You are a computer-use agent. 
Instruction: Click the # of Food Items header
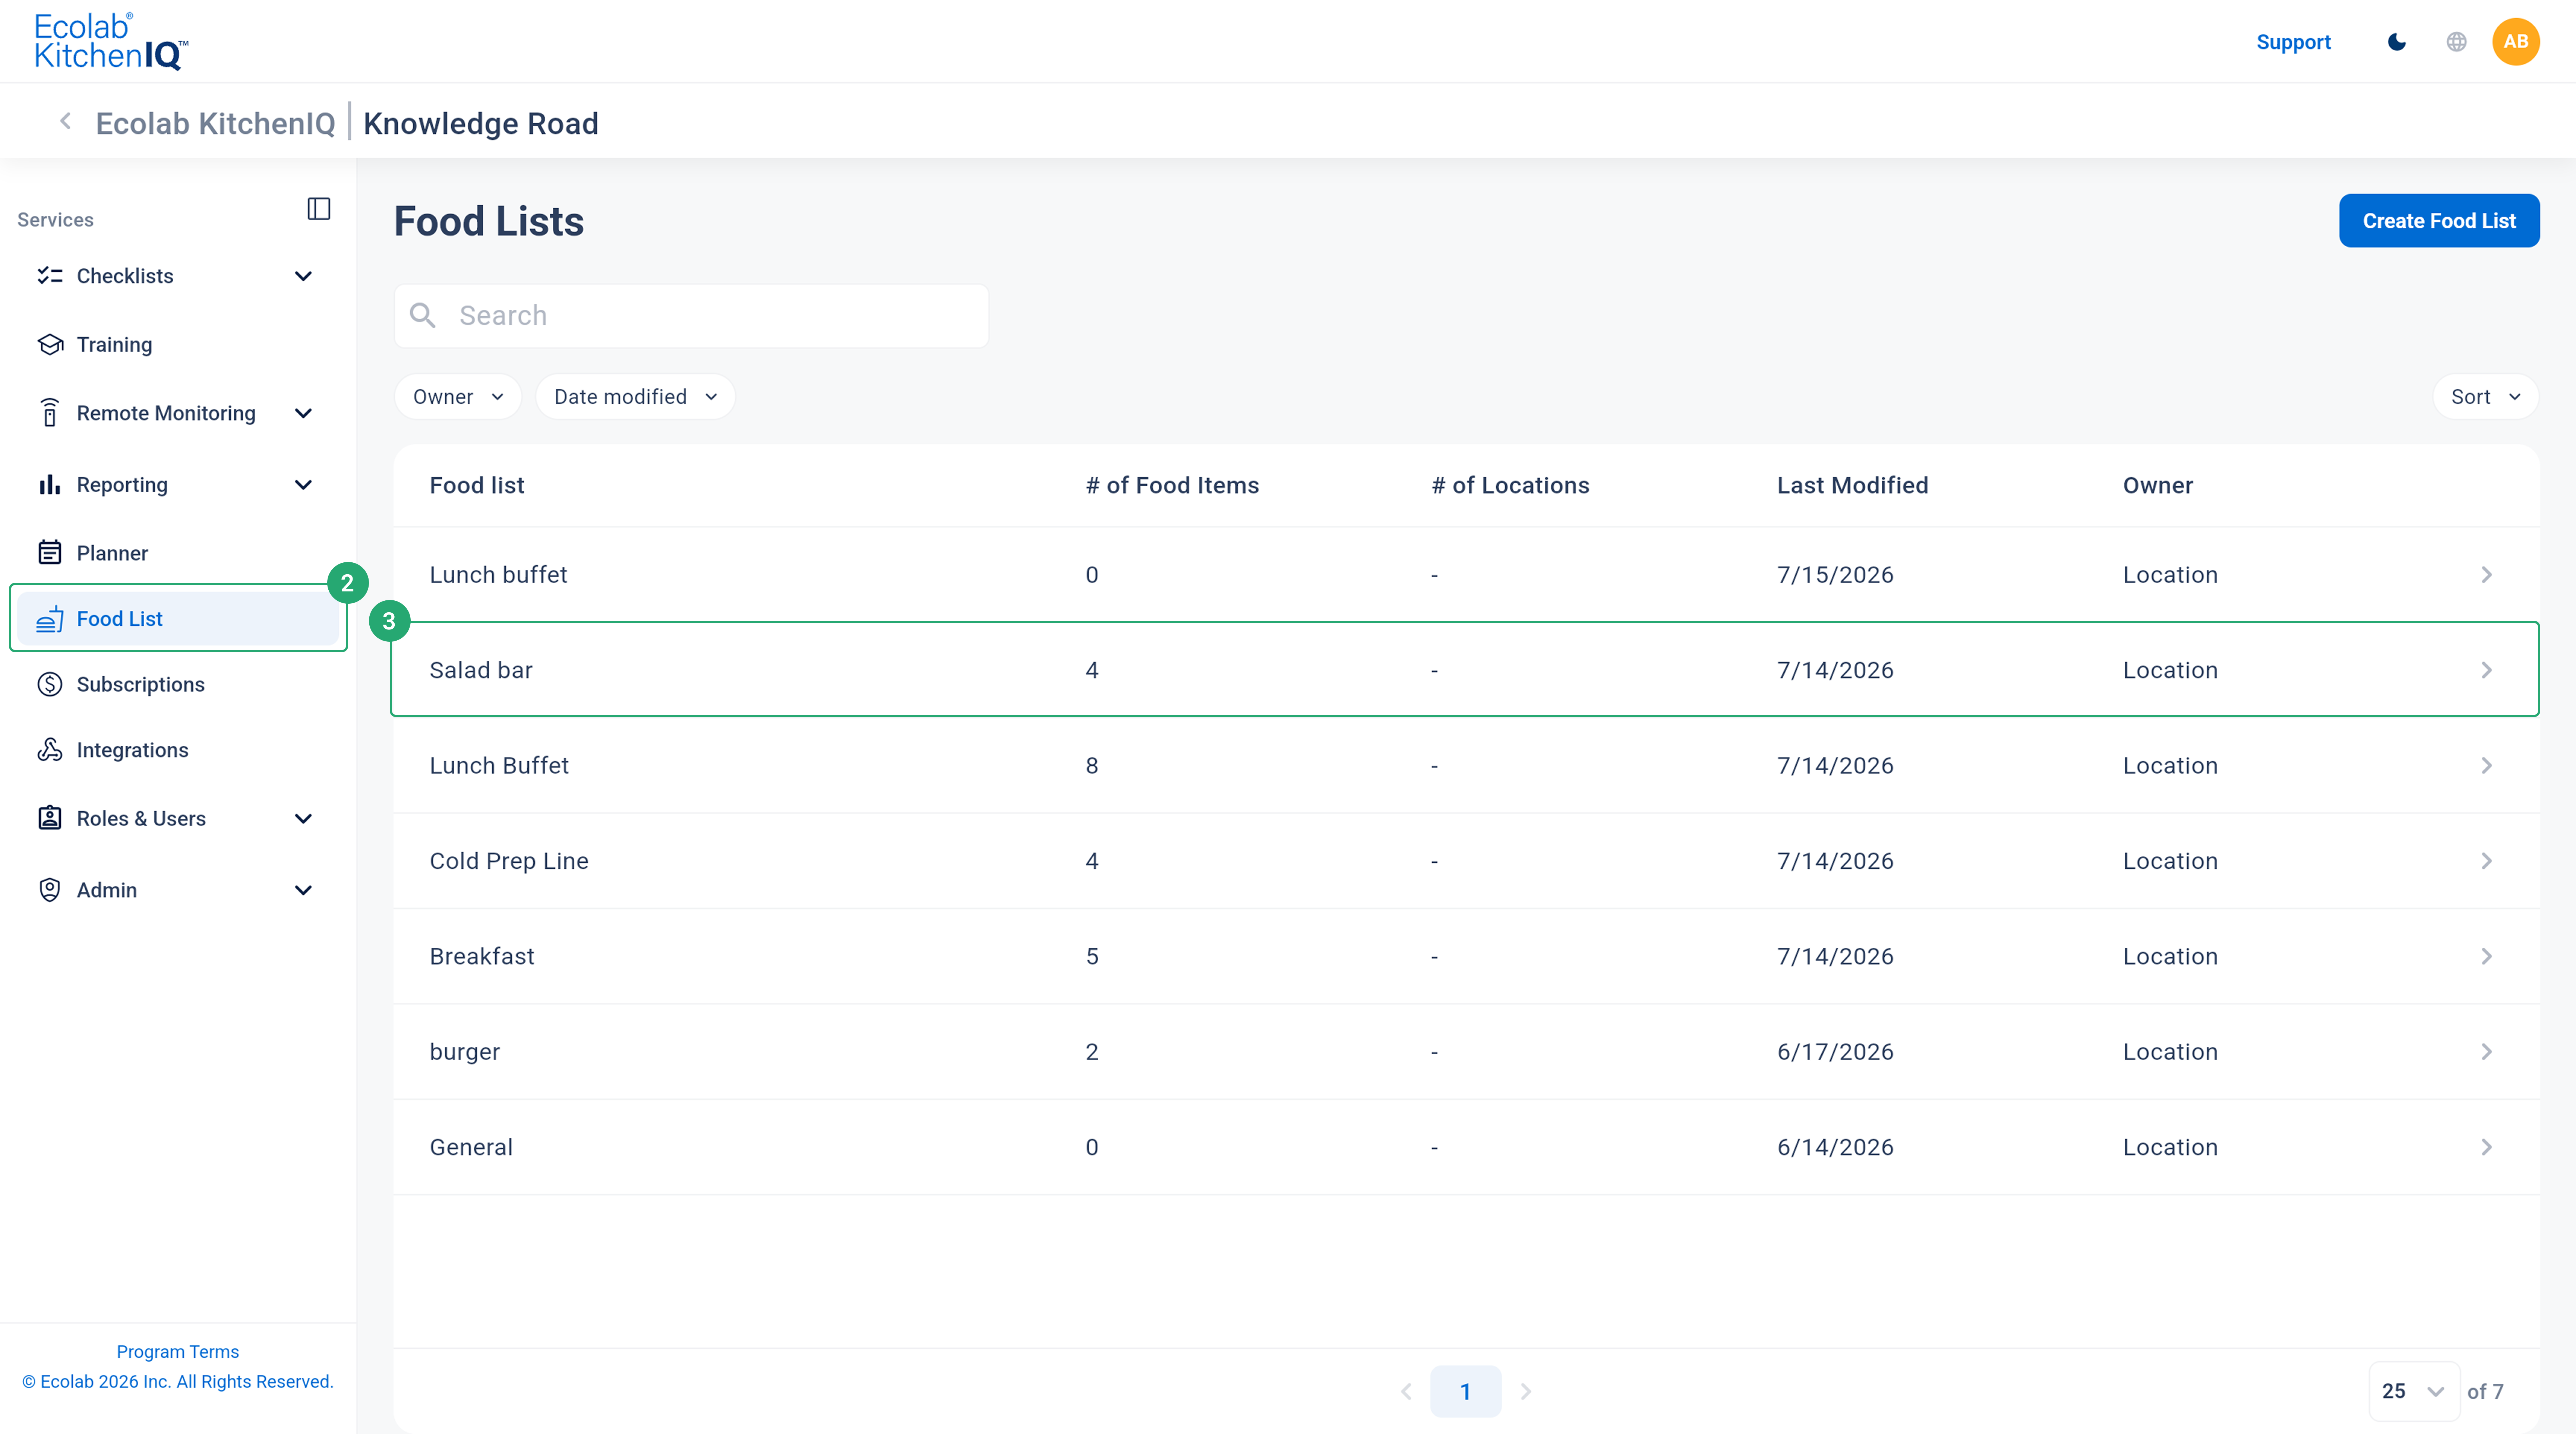[x=1172, y=486]
